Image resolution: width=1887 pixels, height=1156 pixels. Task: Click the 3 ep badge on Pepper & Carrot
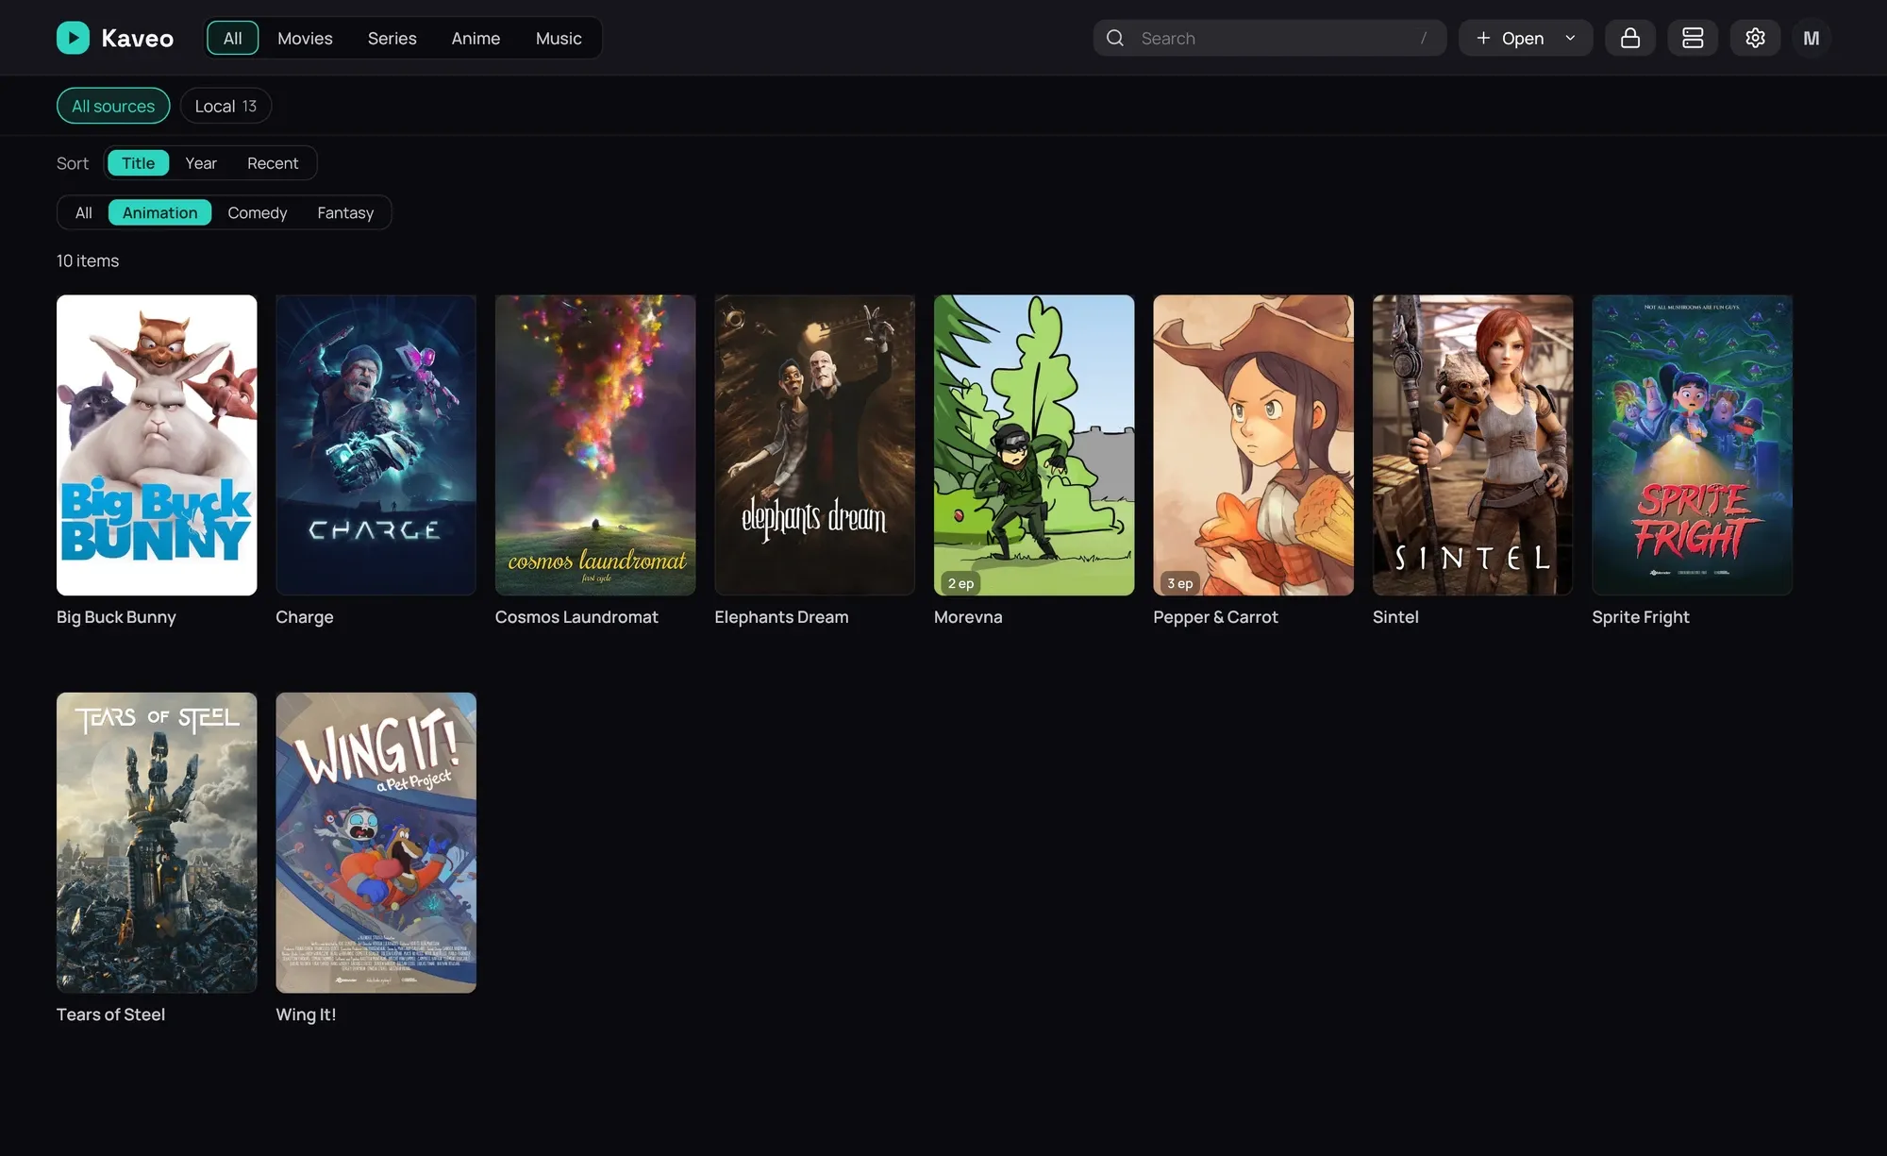pos(1179,583)
